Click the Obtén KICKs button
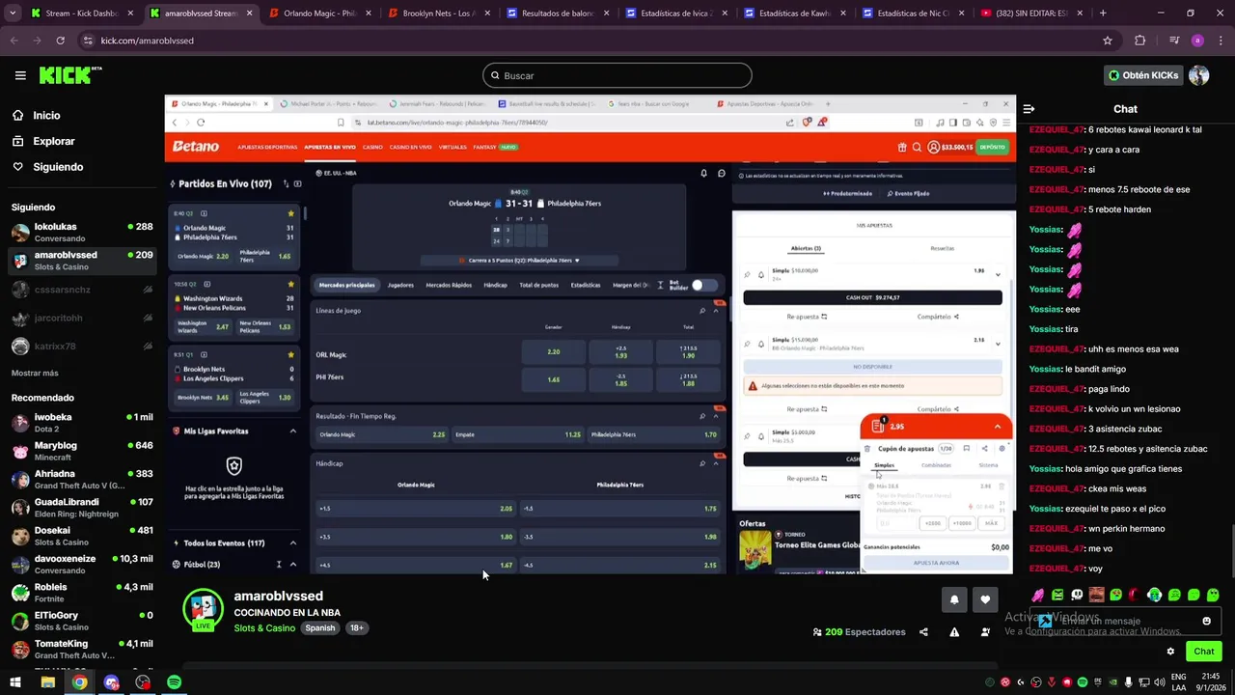 pos(1143,75)
